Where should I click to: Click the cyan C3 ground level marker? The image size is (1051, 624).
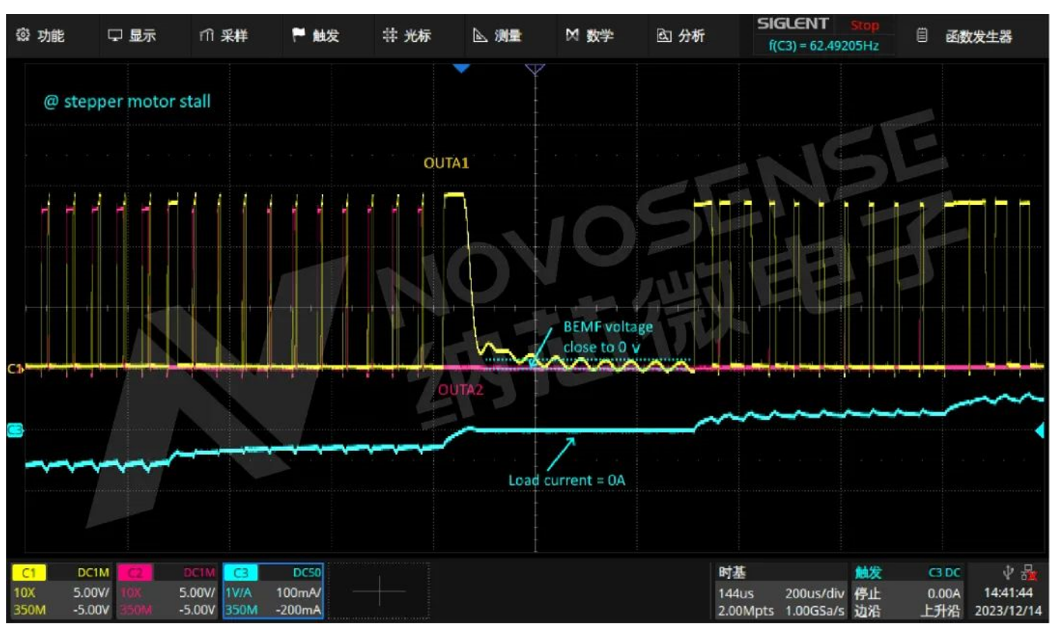13,429
